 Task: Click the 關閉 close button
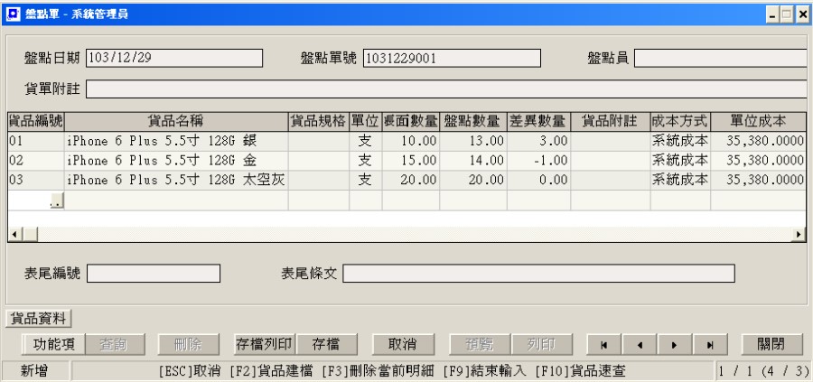click(x=772, y=345)
